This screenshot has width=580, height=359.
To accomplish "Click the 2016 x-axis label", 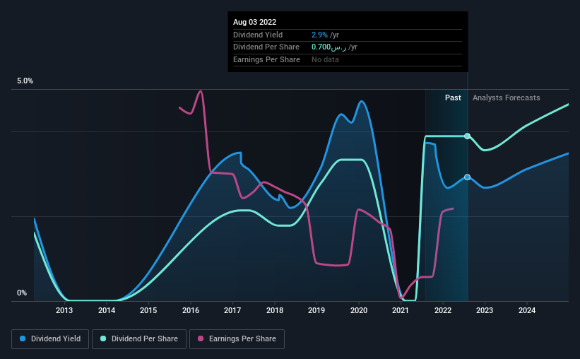I will (191, 310).
